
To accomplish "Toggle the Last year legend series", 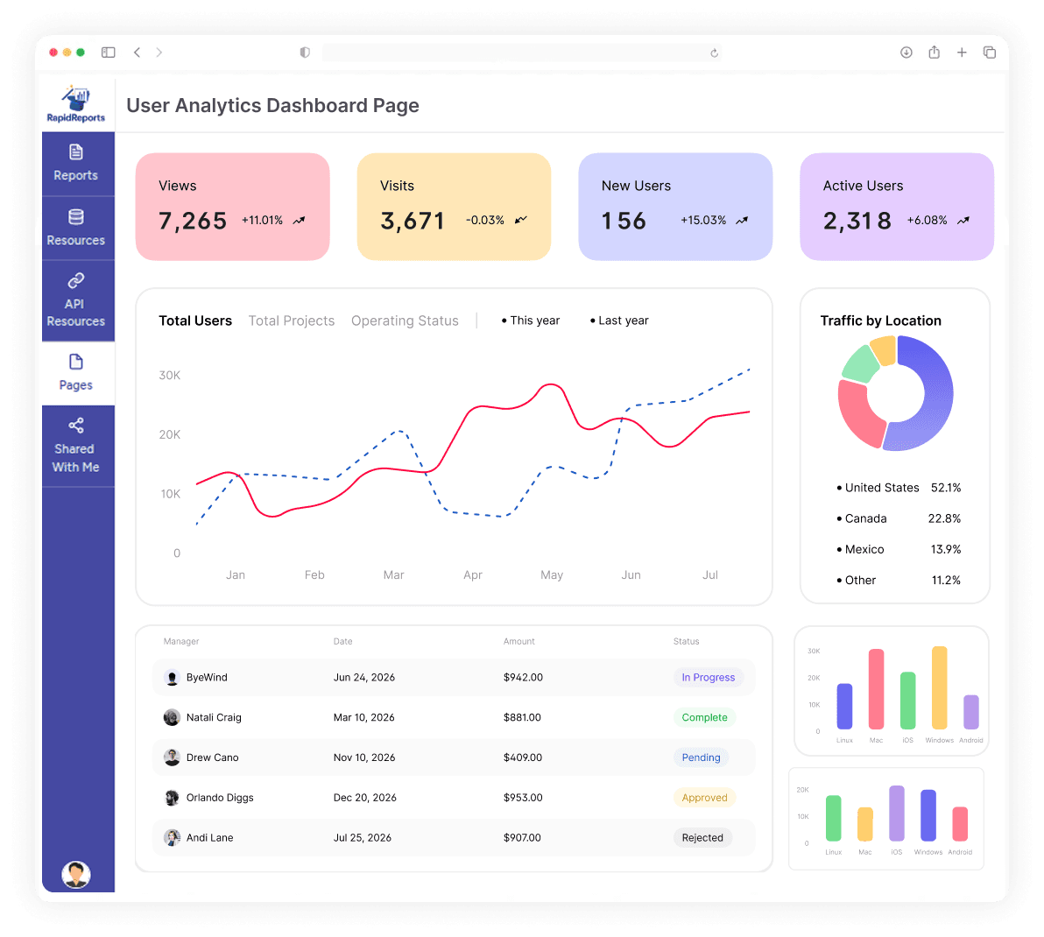I will tap(619, 321).
